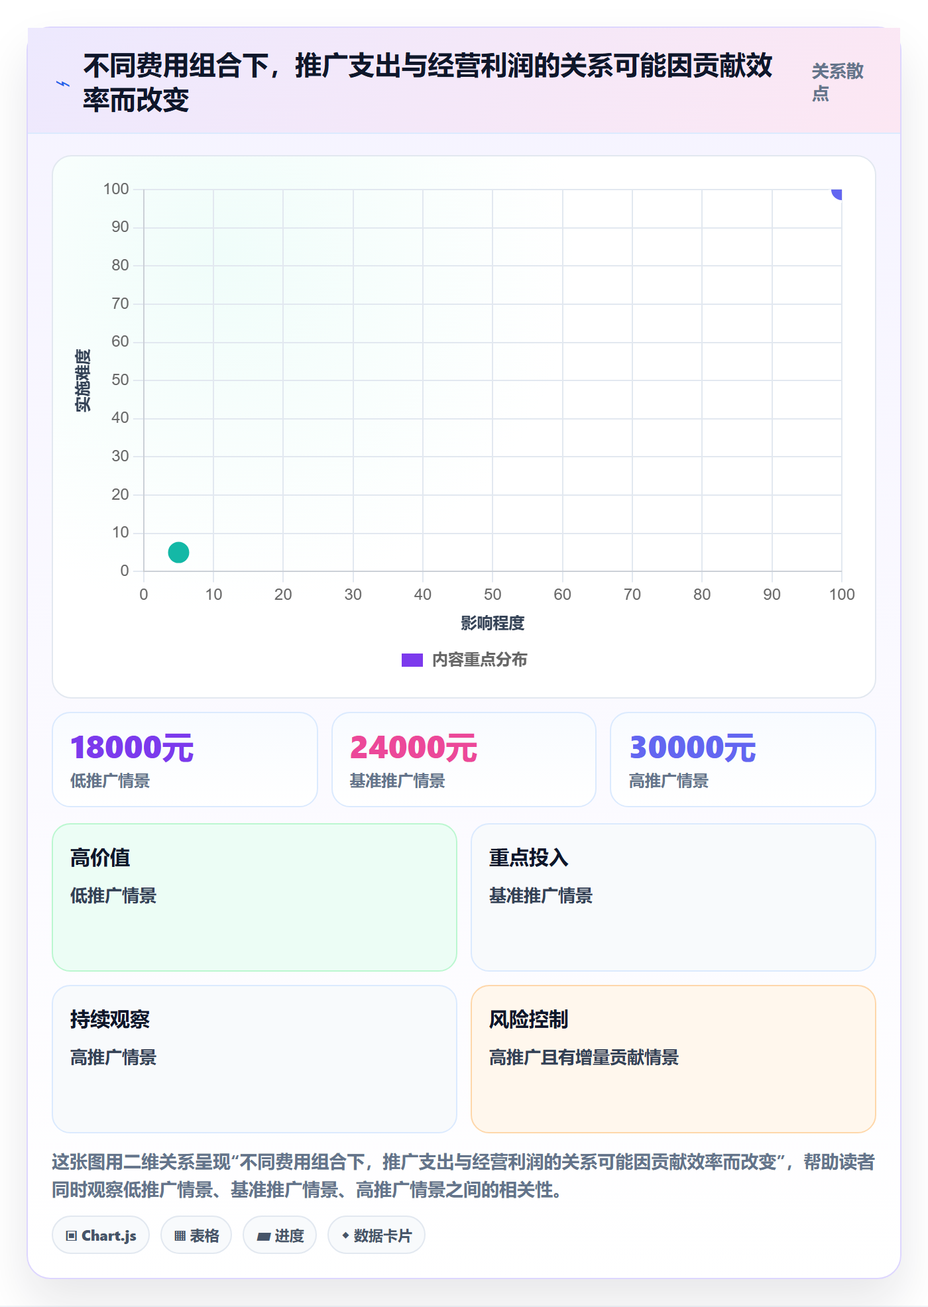Select the 30000元 value
The width and height of the screenshot is (928, 1307).
(x=693, y=748)
